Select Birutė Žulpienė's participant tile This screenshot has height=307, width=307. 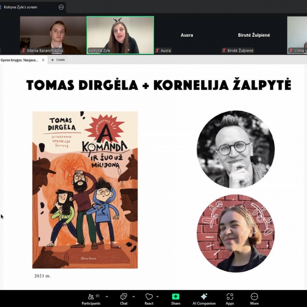pyautogui.click(x=254, y=35)
